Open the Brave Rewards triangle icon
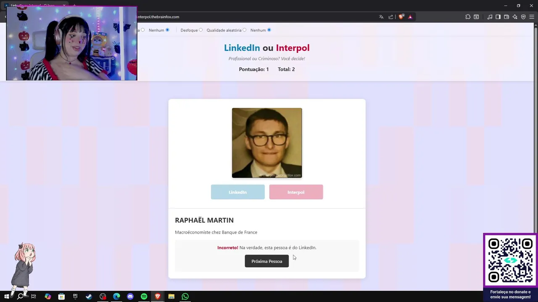This screenshot has height=302, width=538. pyautogui.click(x=410, y=17)
